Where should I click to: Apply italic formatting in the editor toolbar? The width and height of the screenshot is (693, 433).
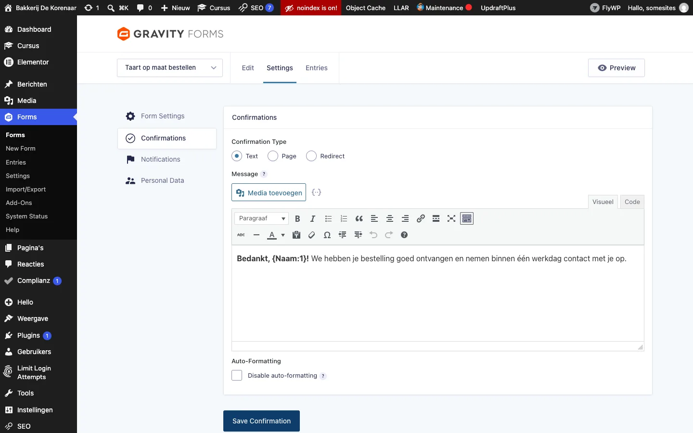[313, 218]
